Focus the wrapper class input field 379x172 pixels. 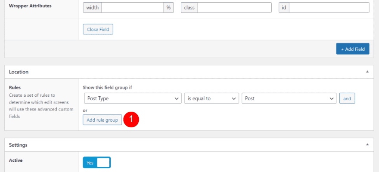coord(234,8)
